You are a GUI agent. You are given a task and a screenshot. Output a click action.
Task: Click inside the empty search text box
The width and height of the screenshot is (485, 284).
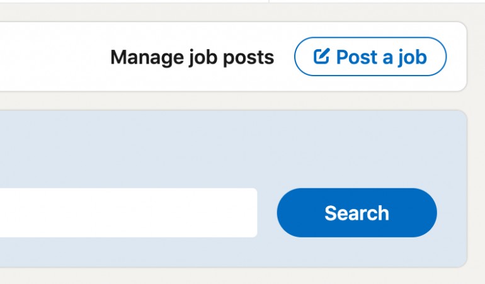tap(128, 213)
